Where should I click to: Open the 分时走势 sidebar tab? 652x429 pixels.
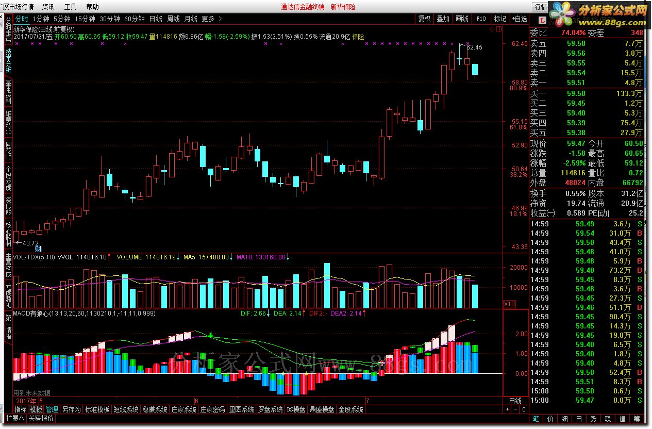coord(8,29)
